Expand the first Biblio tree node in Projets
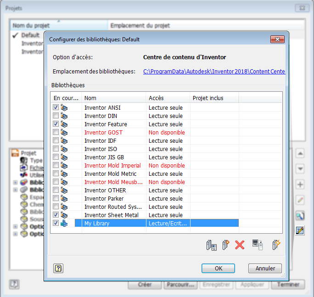The height and width of the screenshot is (297, 314). (15, 182)
